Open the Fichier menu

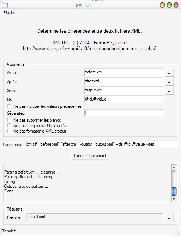tap(9, 13)
